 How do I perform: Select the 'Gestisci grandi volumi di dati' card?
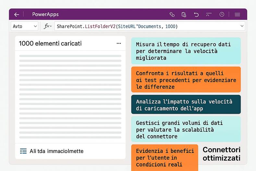pos(186,129)
